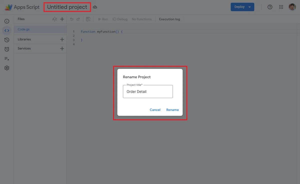The height and width of the screenshot is (184, 300).
Task: Open Project History in sidebar
Action: pos(7,40)
